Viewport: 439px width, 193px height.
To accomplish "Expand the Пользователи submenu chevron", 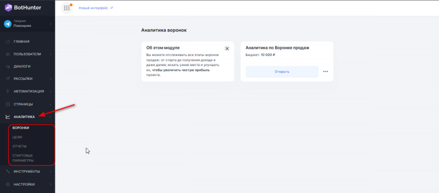I will tap(51, 54).
